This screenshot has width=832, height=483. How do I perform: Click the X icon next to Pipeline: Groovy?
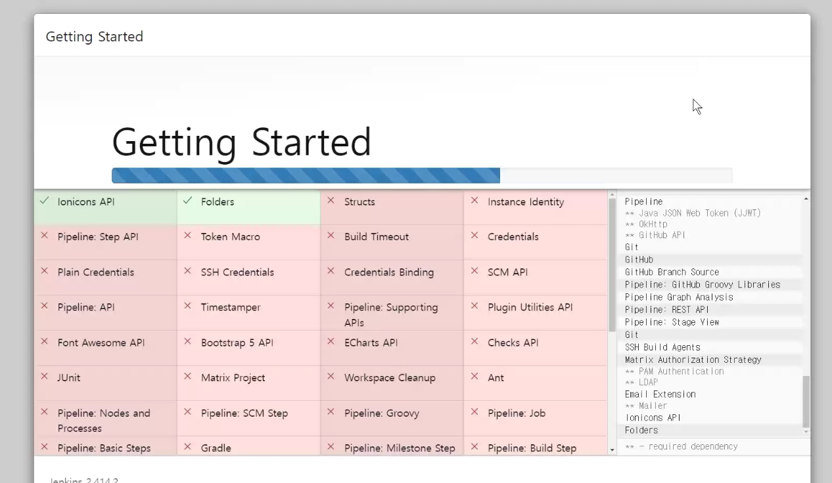point(331,412)
